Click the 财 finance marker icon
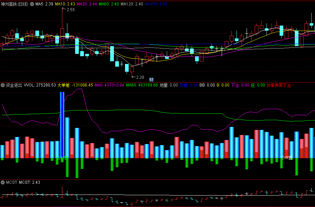The width and height of the screenshot is (315, 207). point(151,80)
